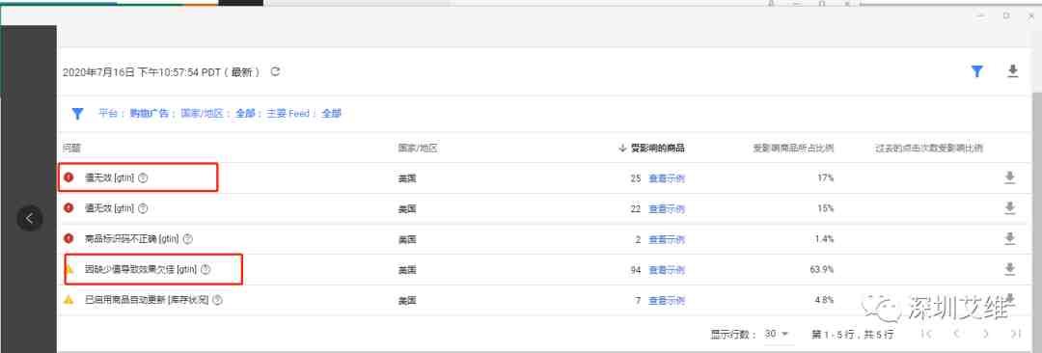Go back using the circular arrow button
Image resolution: width=1042 pixels, height=353 pixels.
click(30, 218)
